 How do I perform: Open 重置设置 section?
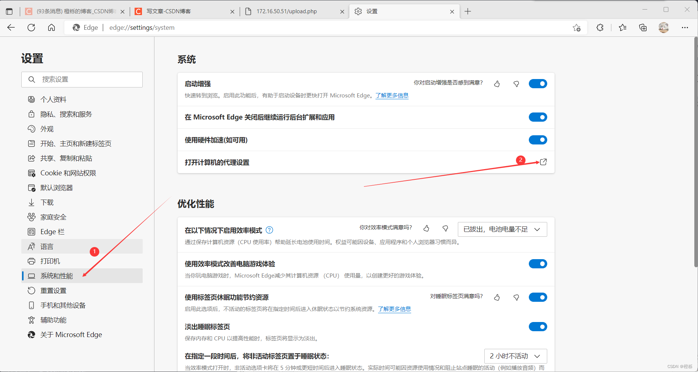click(82, 290)
